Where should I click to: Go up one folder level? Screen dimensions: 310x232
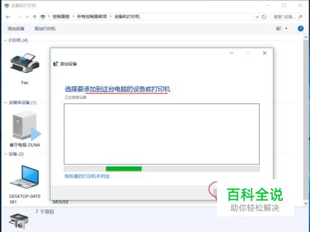35,17
